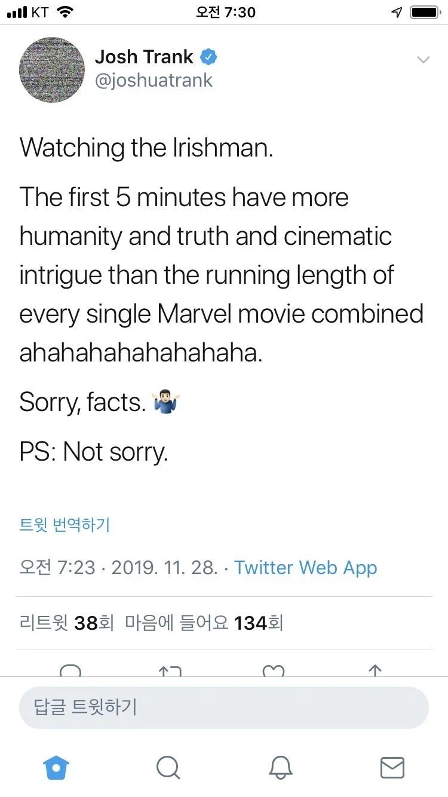Open the Notifications tab

point(280,768)
